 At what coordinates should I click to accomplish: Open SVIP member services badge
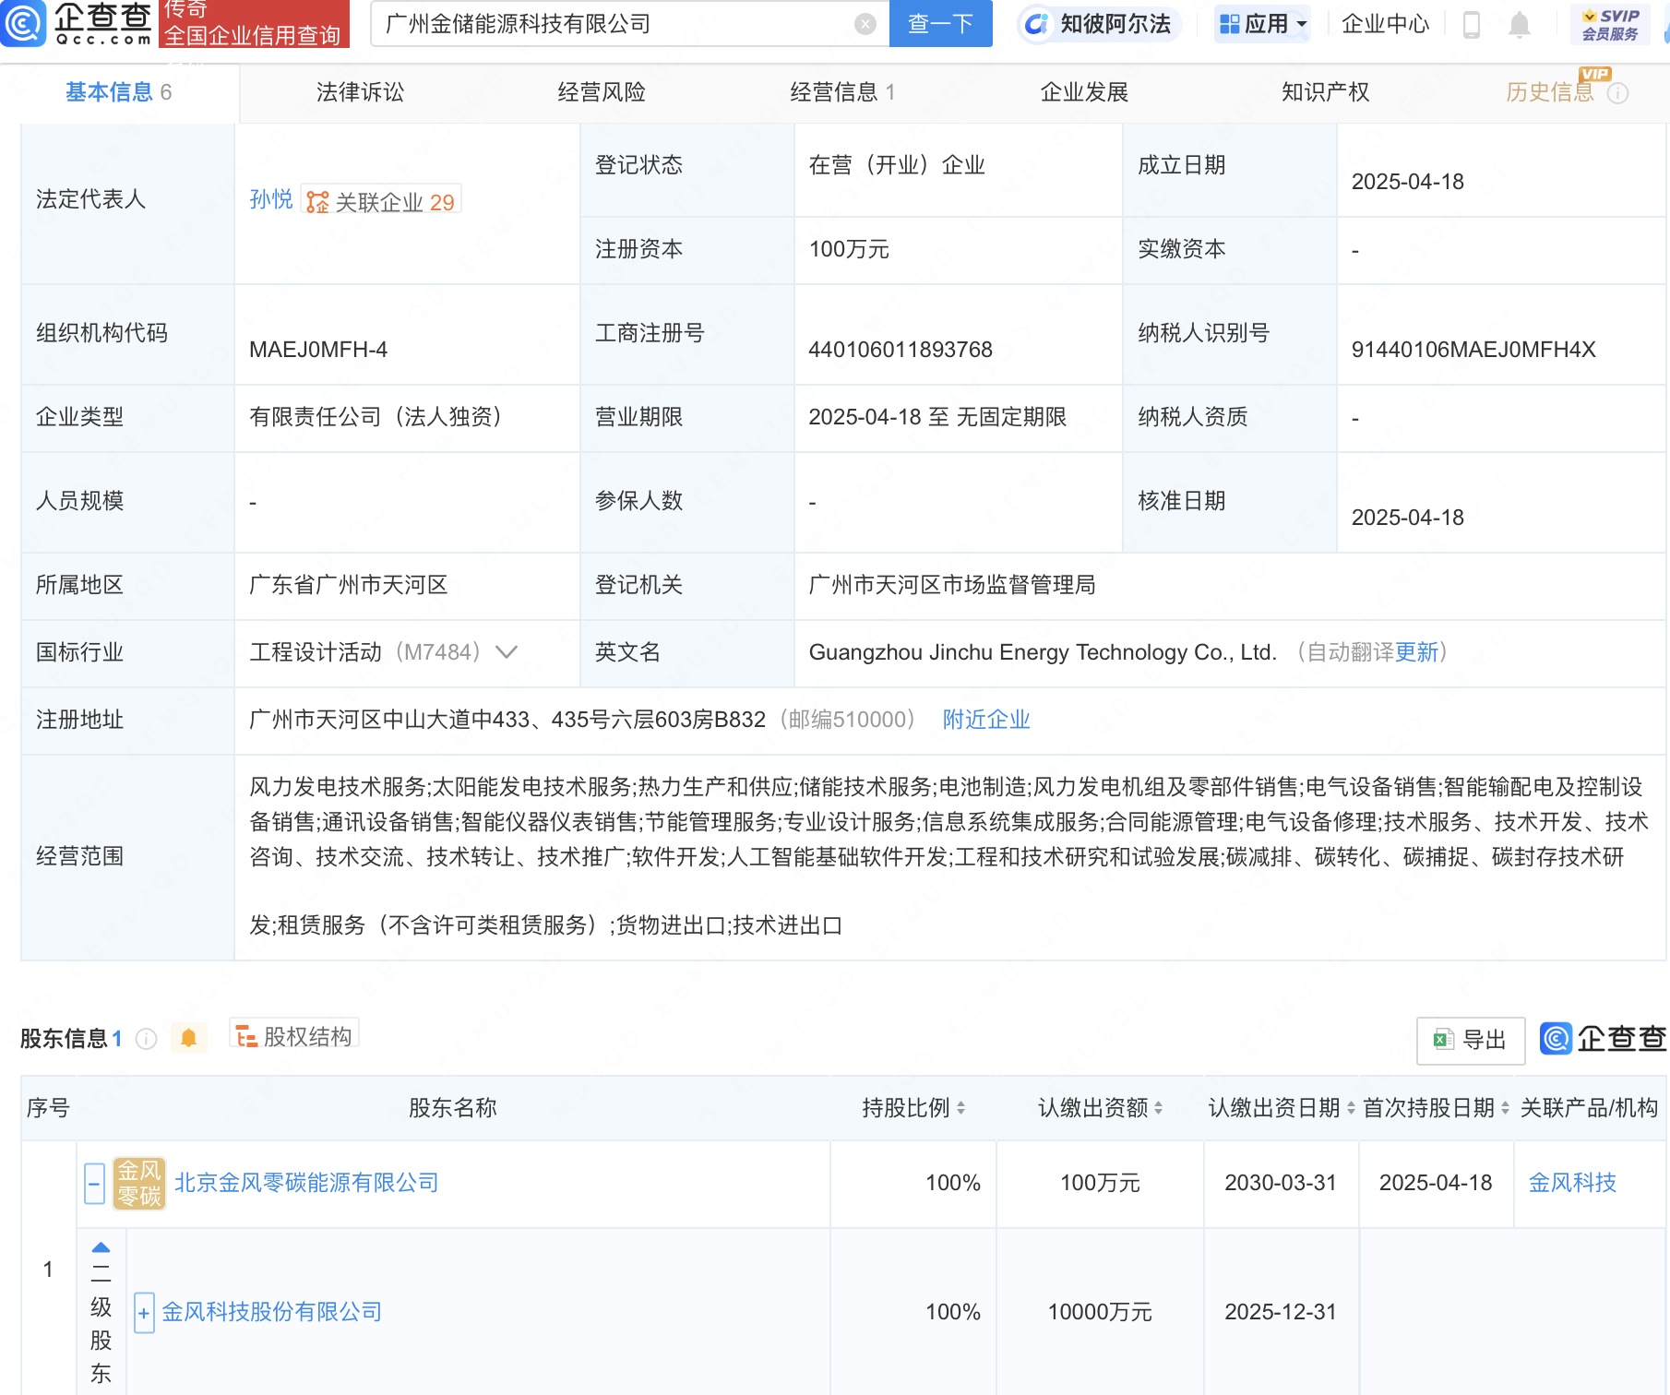tap(1610, 24)
